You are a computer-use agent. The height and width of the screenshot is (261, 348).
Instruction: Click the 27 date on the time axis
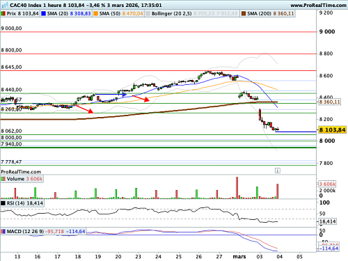tap(219, 257)
